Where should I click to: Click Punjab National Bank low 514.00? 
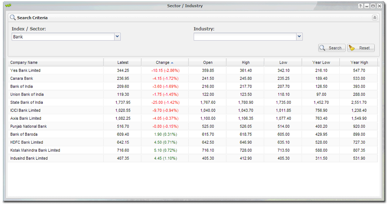pos(284,126)
